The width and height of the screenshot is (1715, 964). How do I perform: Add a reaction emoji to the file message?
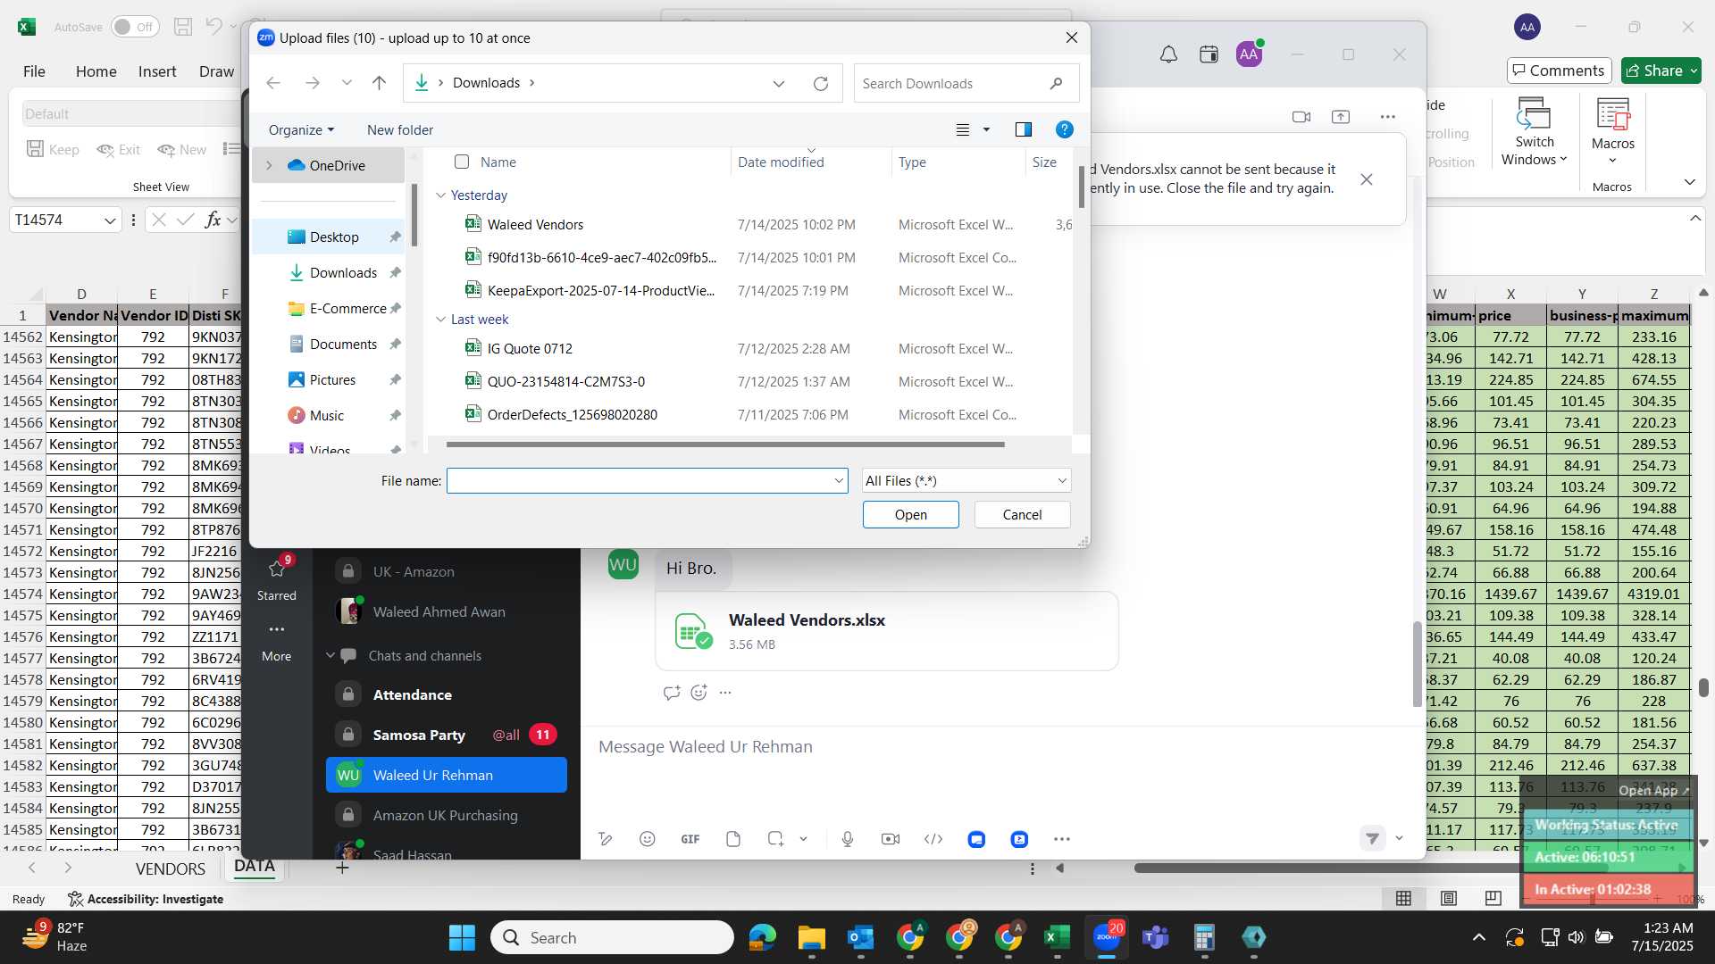tap(699, 693)
